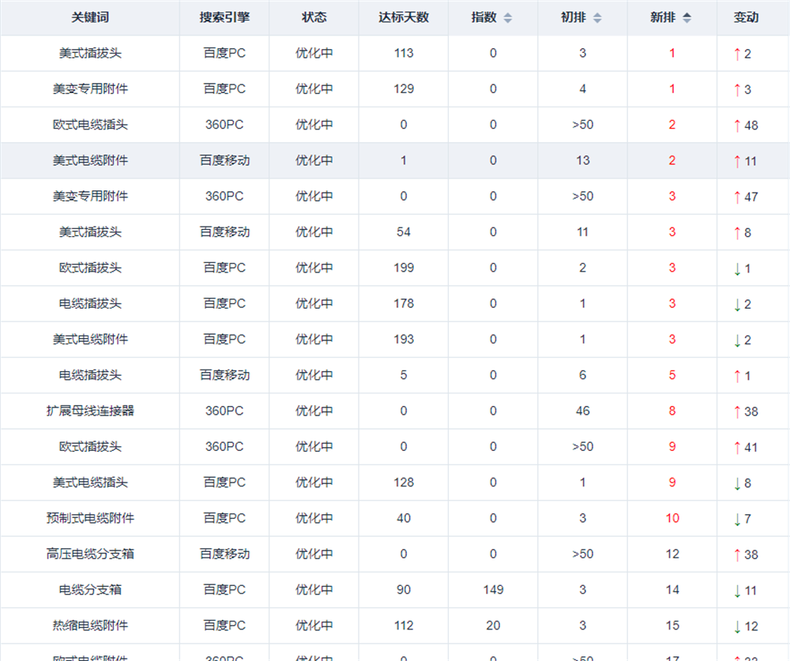This screenshot has width=790, height=661.
Task: Select keyword 高压电缆分支箱
Action: 90,554
